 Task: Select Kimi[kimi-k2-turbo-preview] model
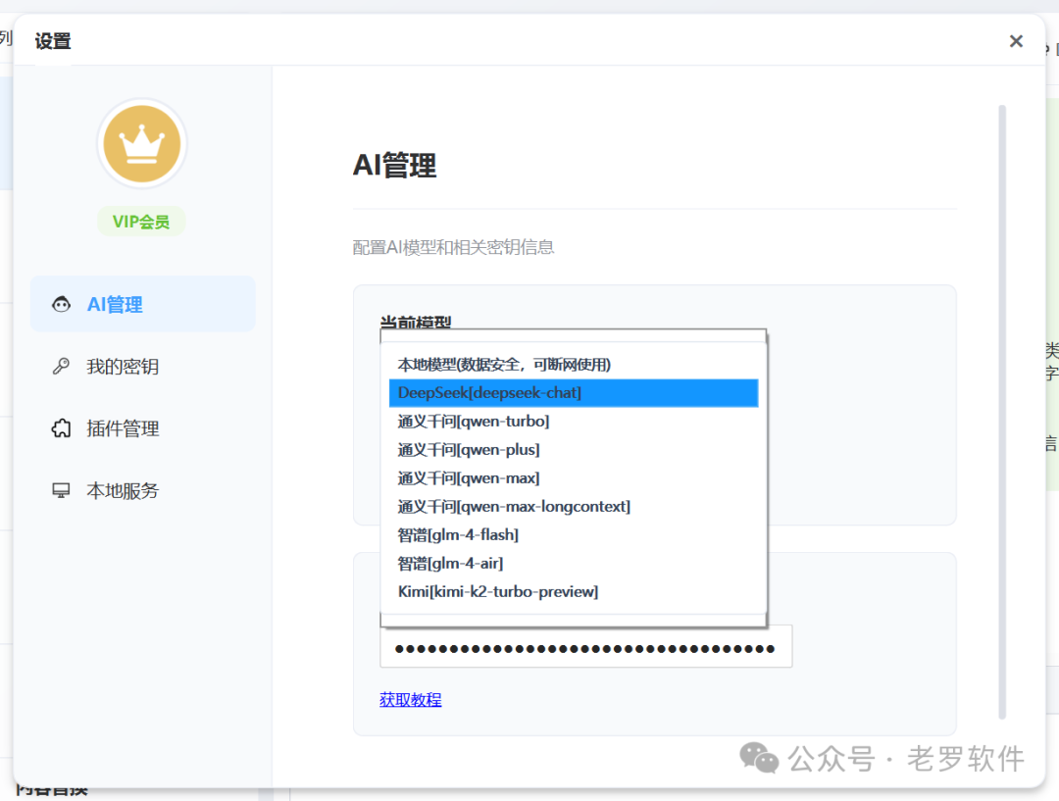click(x=574, y=591)
